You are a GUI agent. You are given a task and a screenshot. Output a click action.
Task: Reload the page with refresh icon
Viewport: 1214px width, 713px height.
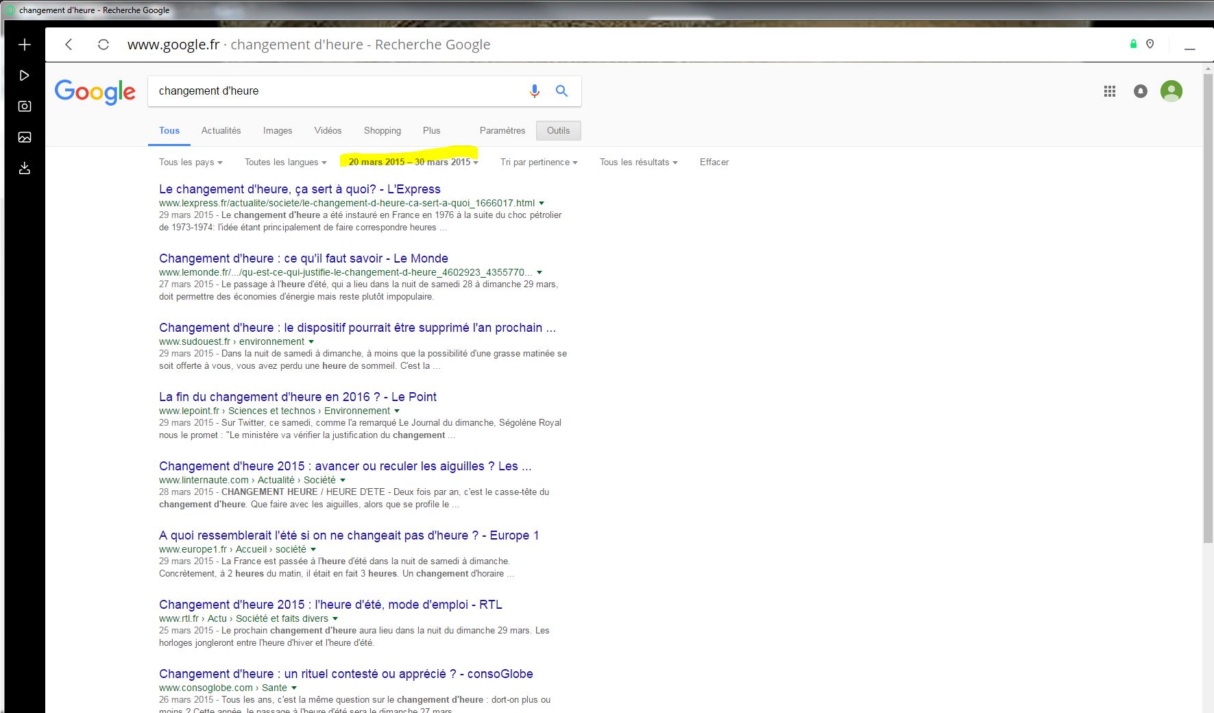pyautogui.click(x=104, y=45)
